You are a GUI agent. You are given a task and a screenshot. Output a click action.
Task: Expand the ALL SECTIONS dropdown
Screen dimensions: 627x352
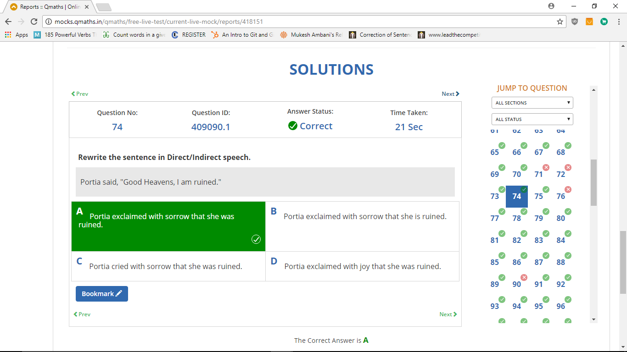[532, 103]
